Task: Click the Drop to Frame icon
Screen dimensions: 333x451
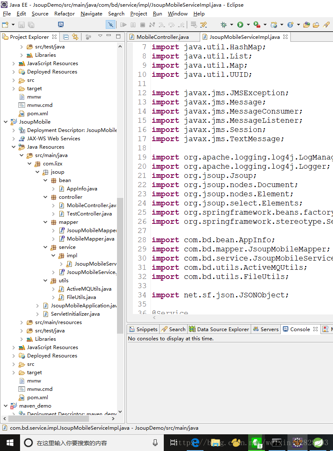Action: tap(194, 25)
